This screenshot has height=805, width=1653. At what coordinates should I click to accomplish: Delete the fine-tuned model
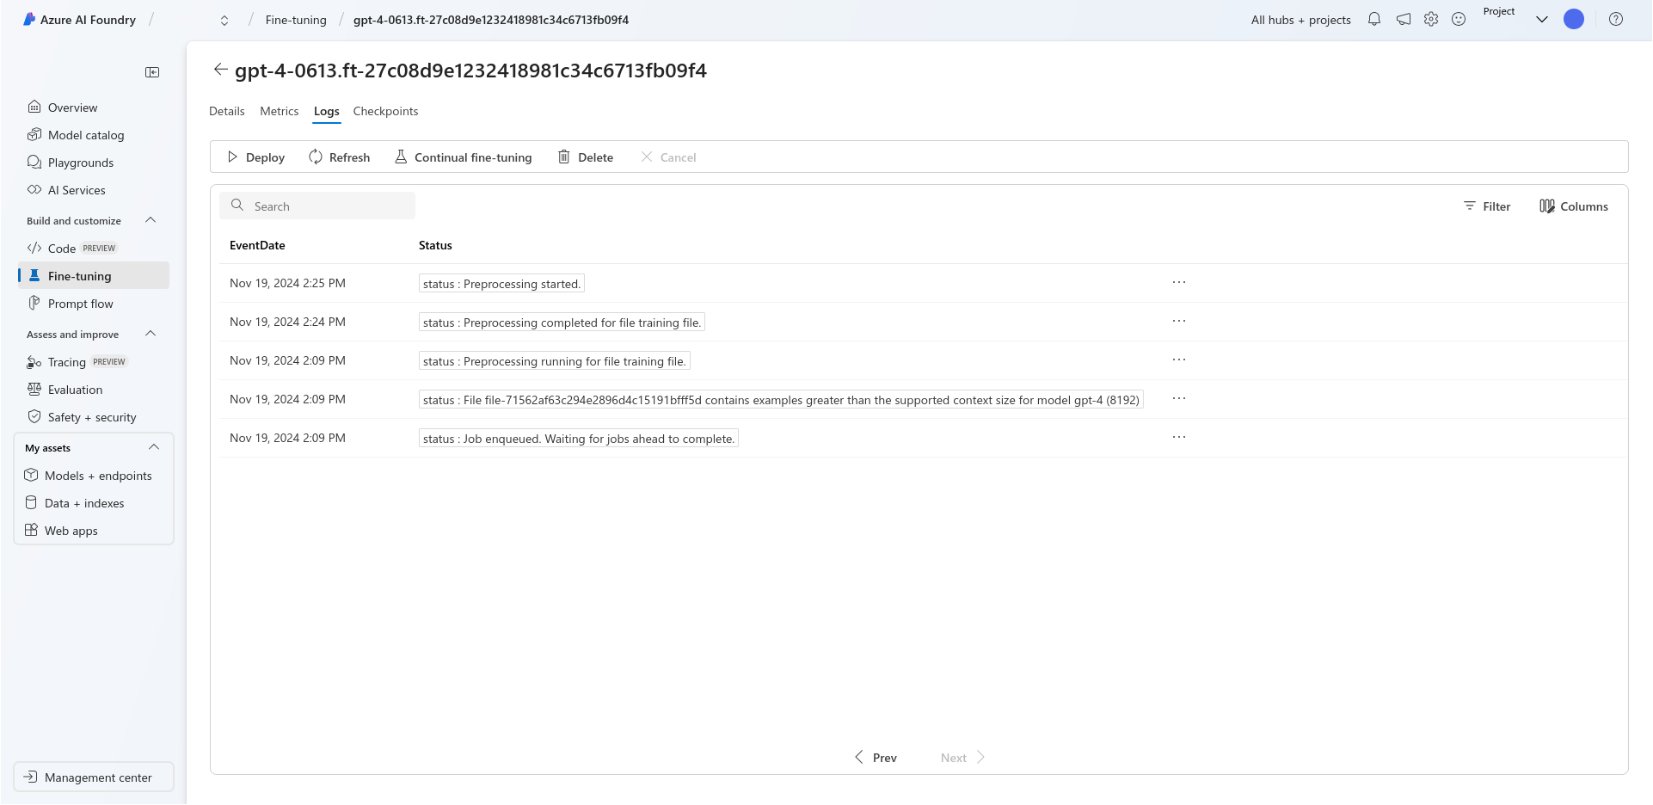pos(586,157)
